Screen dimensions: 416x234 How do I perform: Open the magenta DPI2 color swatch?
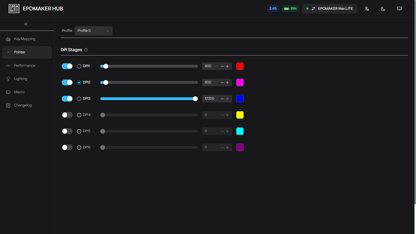click(240, 82)
